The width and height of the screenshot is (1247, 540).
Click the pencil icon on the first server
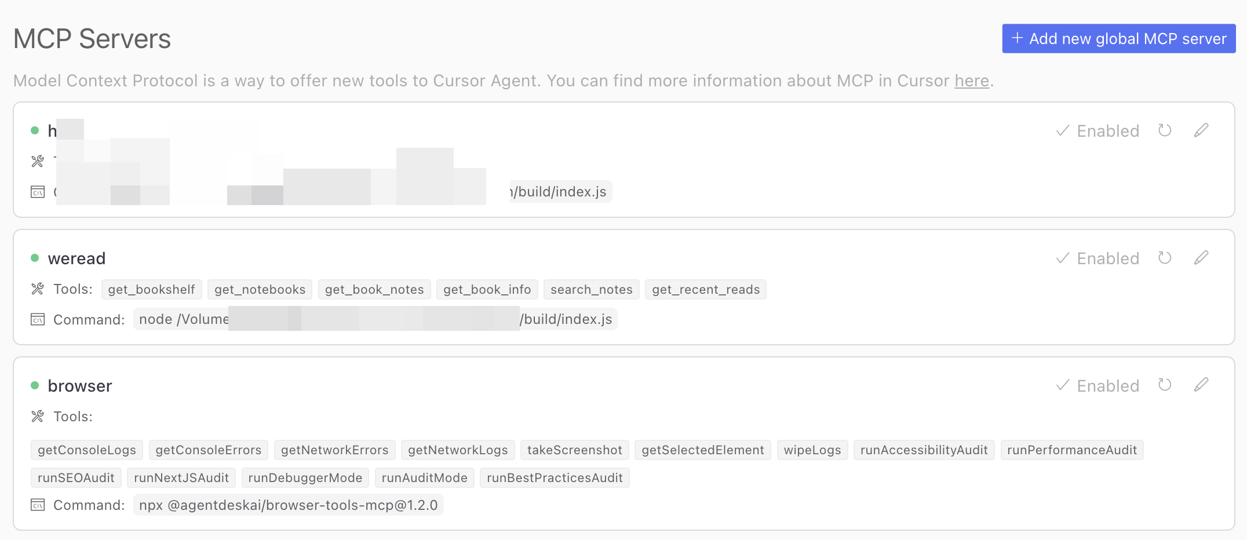(1201, 130)
